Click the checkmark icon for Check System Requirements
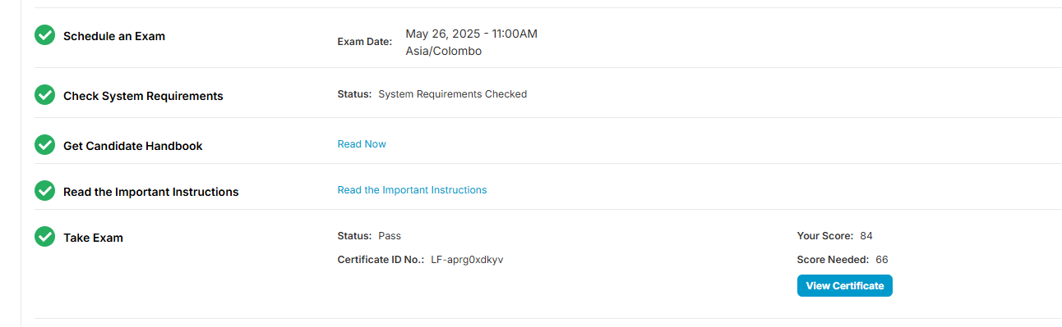Viewport: 1062px width, 327px height. pos(44,95)
